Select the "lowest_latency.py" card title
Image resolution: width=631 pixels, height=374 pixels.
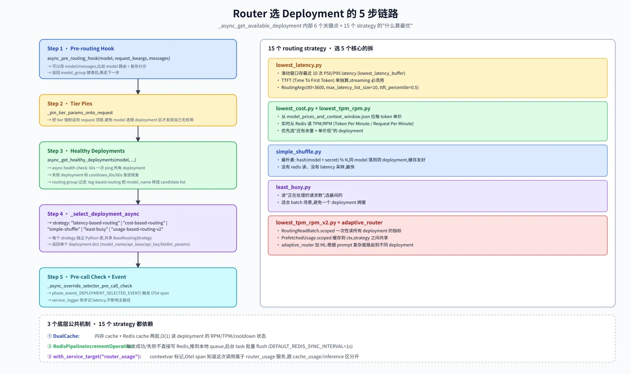299,65
